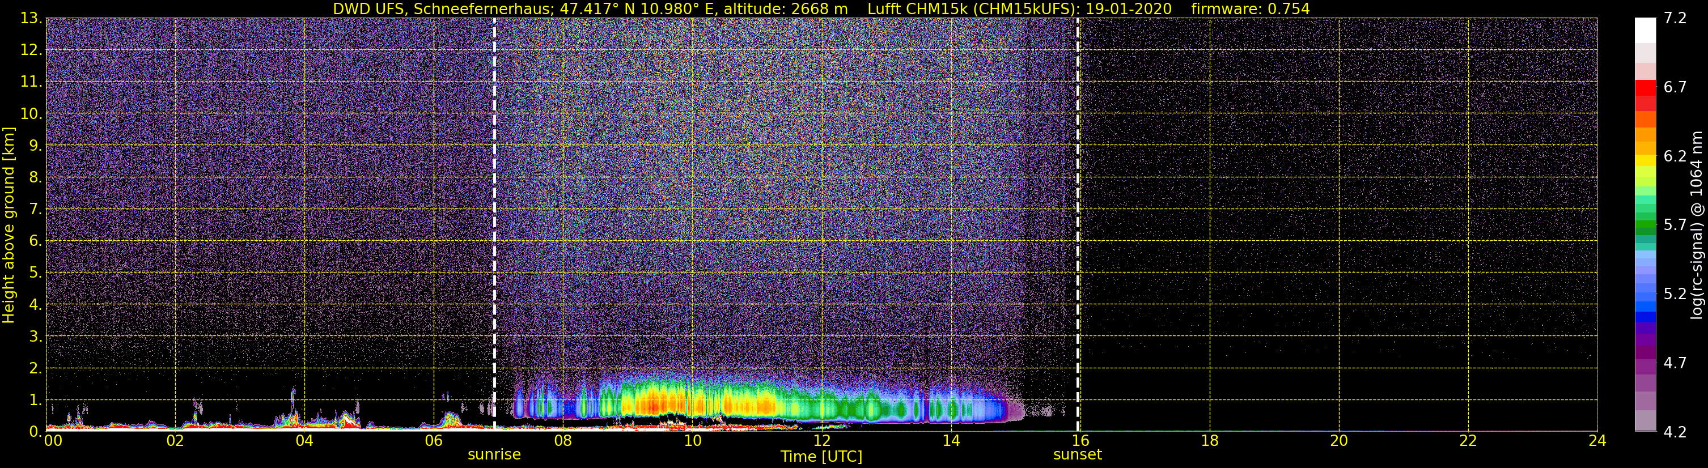Click the 12. label on the height axis
This screenshot has width=1708, height=468.
(x=31, y=50)
